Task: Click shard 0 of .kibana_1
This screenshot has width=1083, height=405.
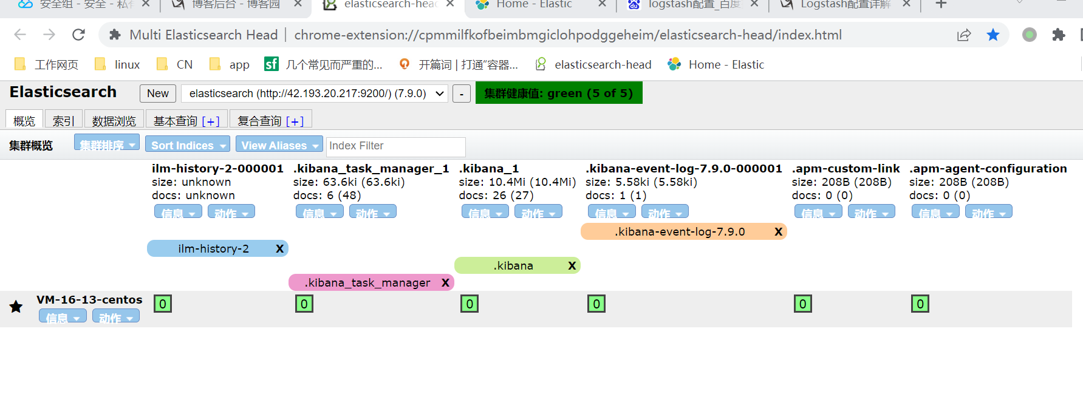Action: pyautogui.click(x=470, y=304)
